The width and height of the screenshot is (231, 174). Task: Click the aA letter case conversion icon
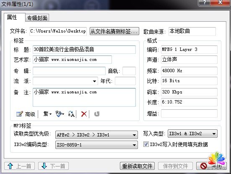pos(71,114)
